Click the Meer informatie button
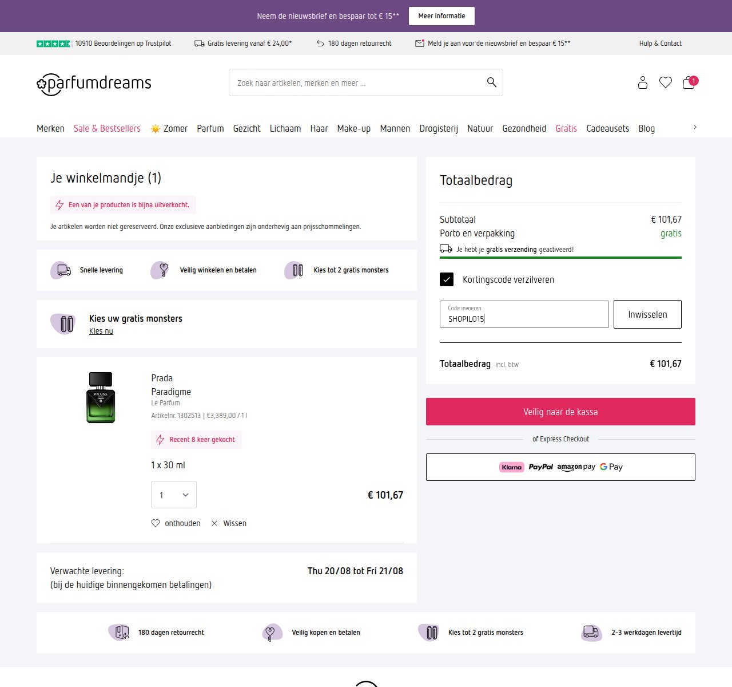This screenshot has width=732, height=687. [x=441, y=16]
